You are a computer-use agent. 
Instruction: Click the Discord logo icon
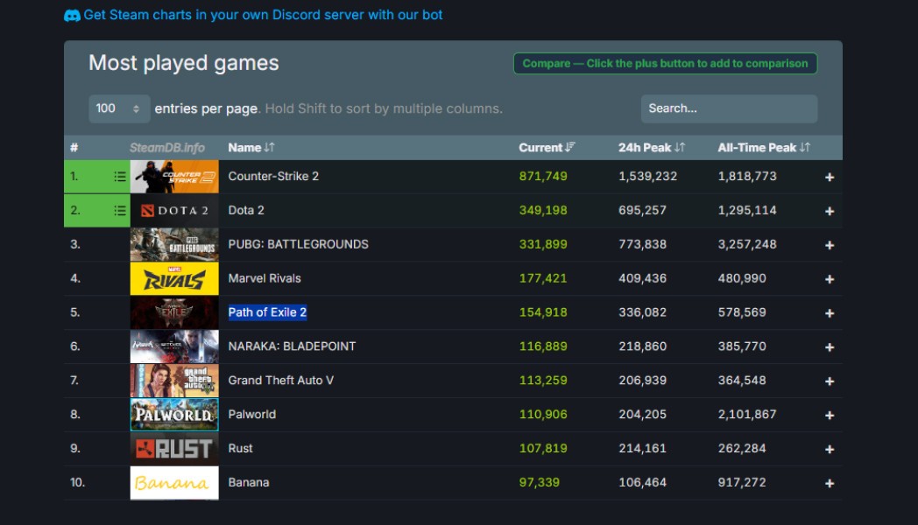pyautogui.click(x=72, y=15)
